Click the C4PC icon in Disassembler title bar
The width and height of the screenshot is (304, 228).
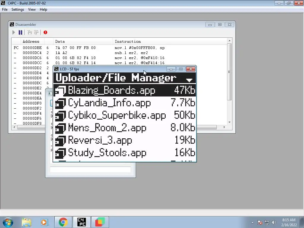pyautogui.click(x=12, y=24)
